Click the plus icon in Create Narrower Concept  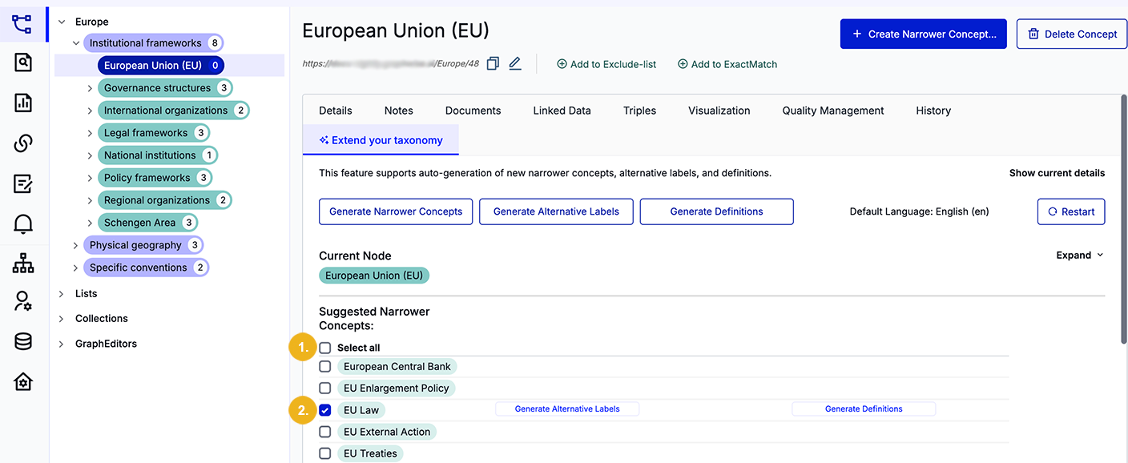(857, 34)
